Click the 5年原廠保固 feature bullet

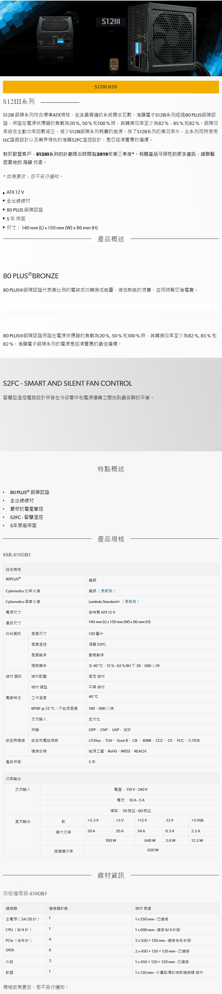click(x=23, y=525)
